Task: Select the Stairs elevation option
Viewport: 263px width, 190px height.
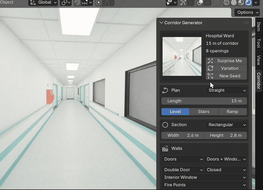Action: pos(204,112)
